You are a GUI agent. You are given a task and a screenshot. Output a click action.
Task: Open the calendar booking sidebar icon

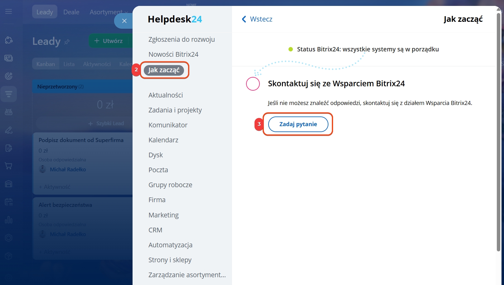coord(9,202)
